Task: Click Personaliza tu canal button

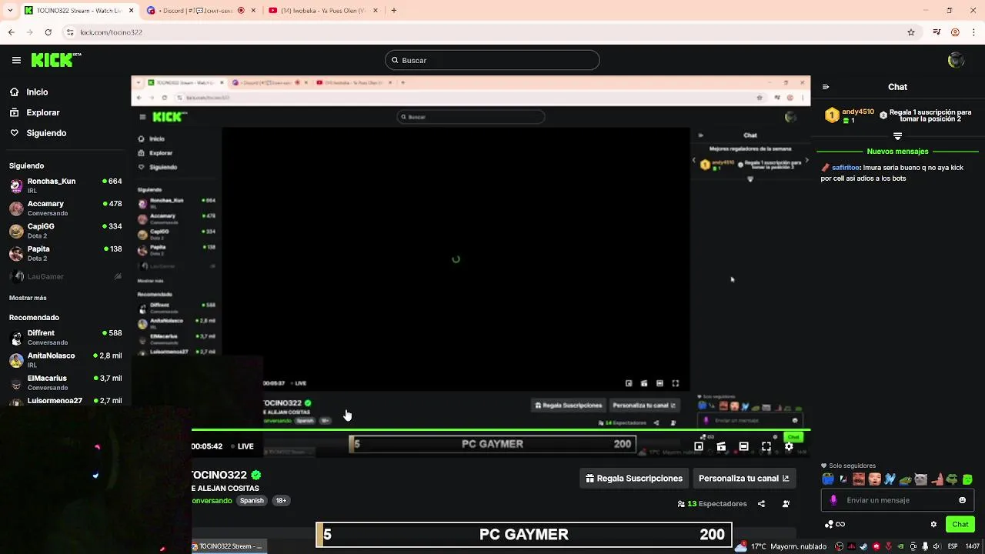Action: (x=744, y=479)
